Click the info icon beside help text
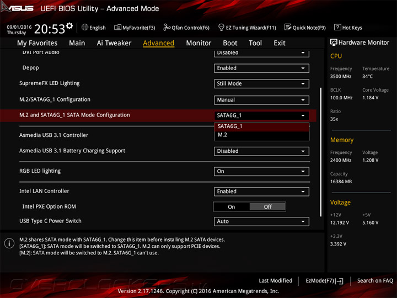This screenshot has height=298, width=397. pyautogui.click(x=9, y=243)
